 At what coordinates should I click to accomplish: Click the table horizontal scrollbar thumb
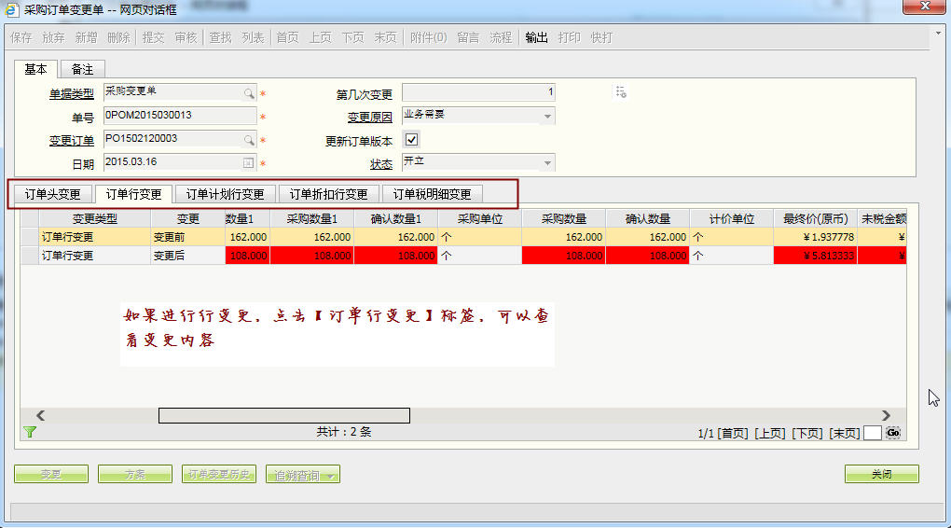point(283,415)
